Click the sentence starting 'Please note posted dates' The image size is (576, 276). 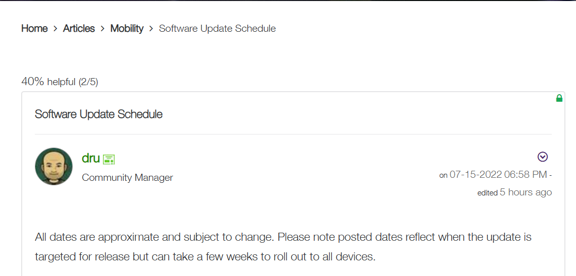coord(404,237)
